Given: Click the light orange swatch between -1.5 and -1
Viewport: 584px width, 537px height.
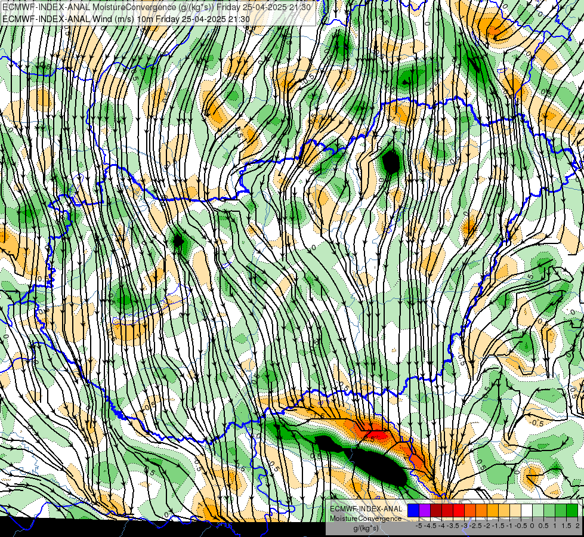Looking at the screenshot, I should coord(504,511).
